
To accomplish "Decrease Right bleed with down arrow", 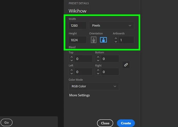I will (x=98, y=73).
